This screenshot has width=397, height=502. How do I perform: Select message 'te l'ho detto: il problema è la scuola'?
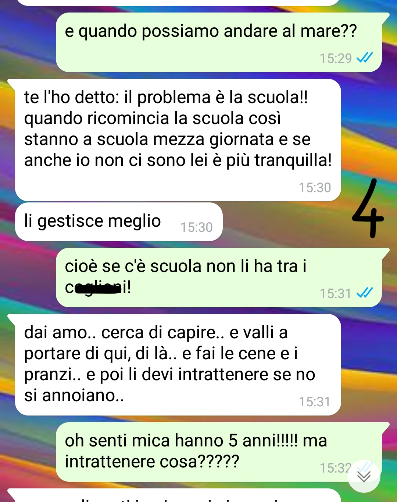pos(178,140)
